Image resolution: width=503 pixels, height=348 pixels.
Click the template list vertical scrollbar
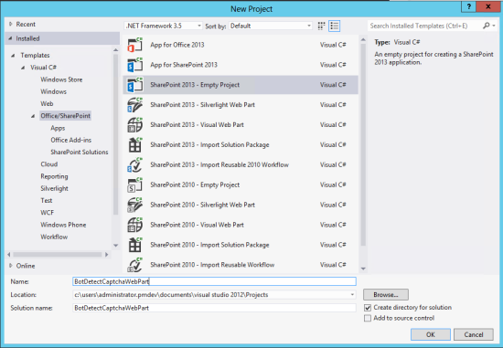[363, 144]
